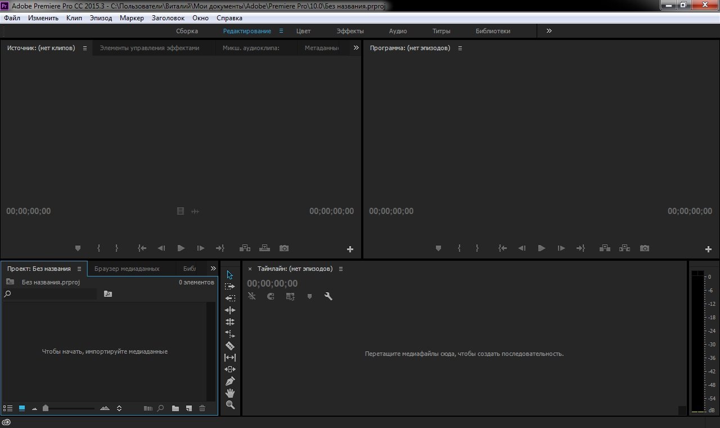The width and height of the screenshot is (720, 428).
Task: Open the Эпизод menu
Action: [x=101, y=18]
